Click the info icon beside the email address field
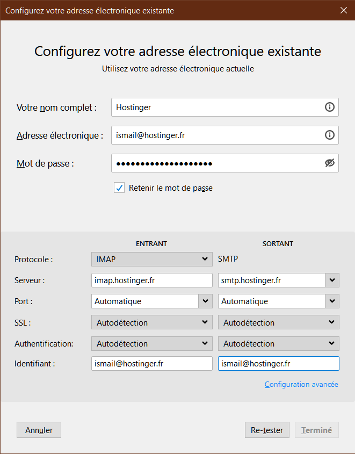 pyautogui.click(x=329, y=135)
